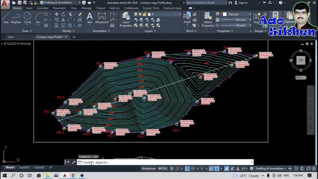Click the Top face of ViewCube
The height and width of the screenshot is (179, 318).
coord(301,61)
